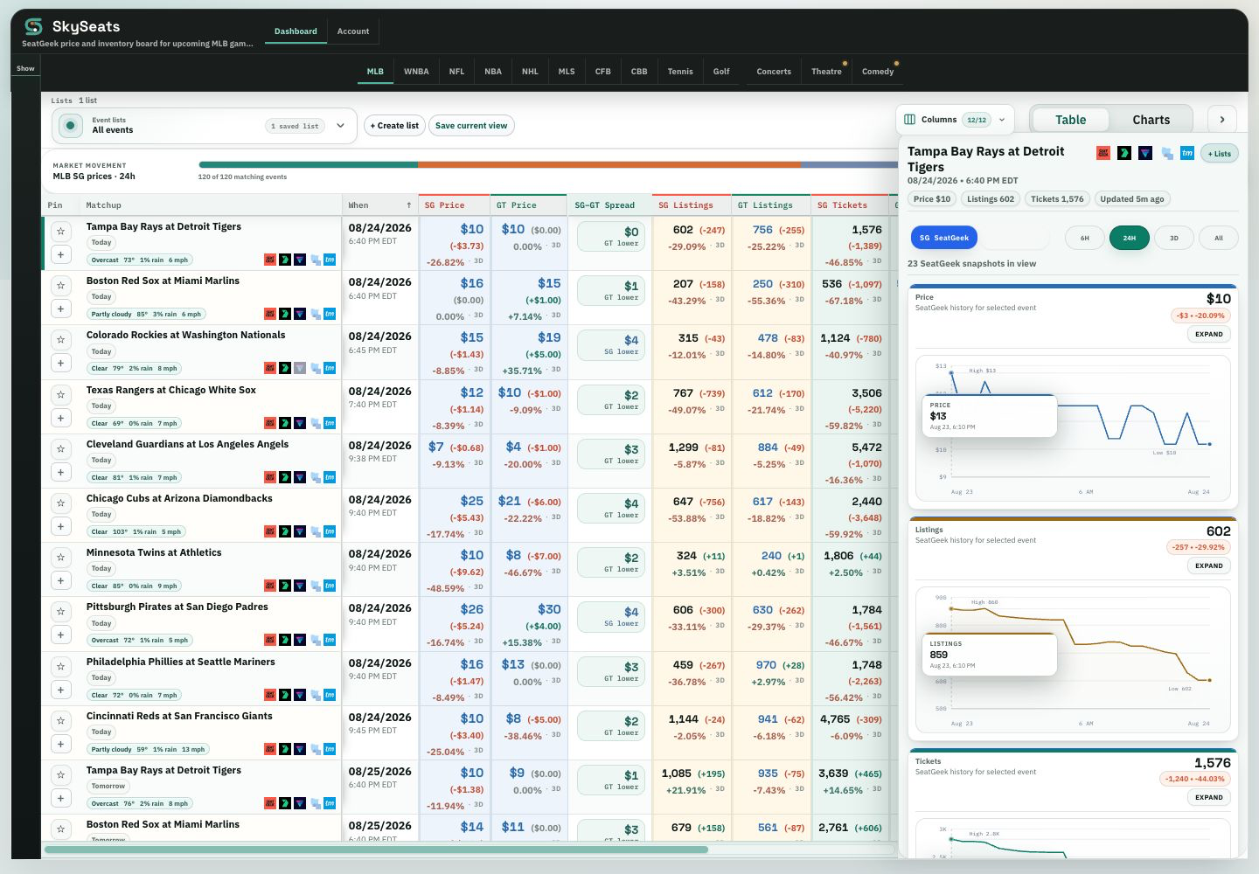1259x874 pixels.
Task: Click the SkySeats logo icon
Action: click(x=33, y=26)
